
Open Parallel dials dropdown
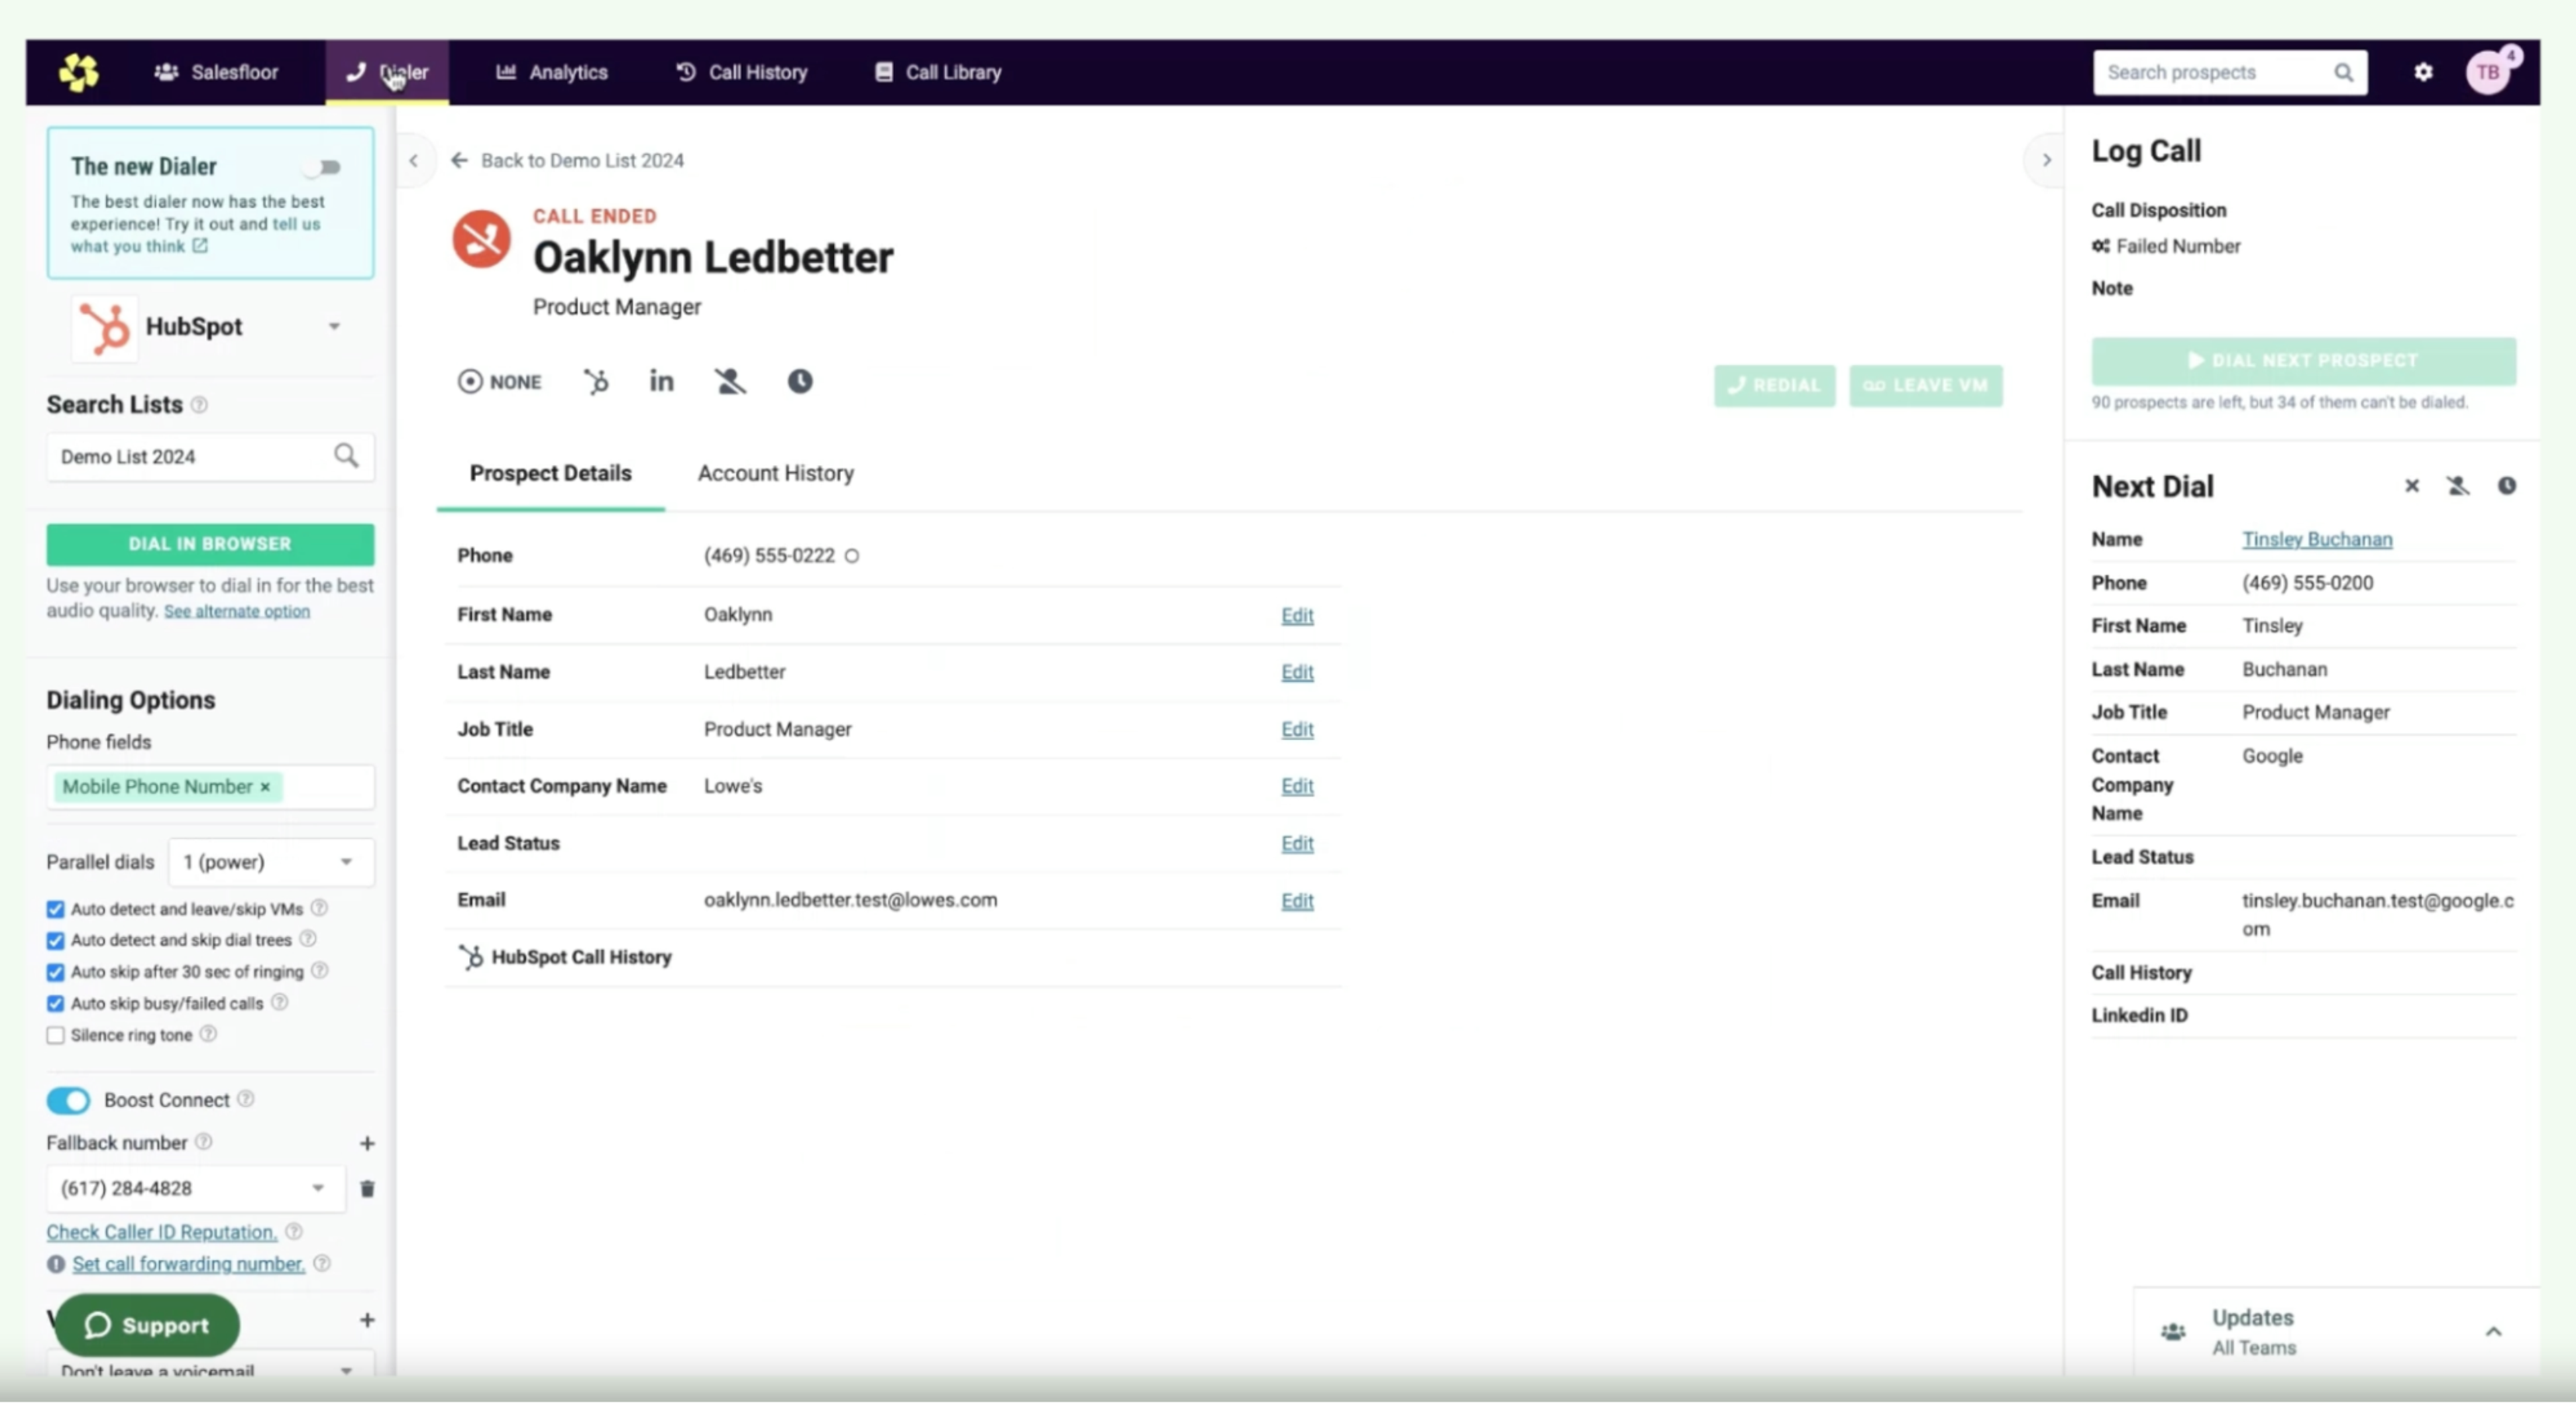coord(271,862)
